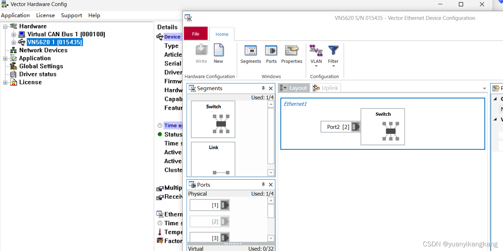Click the VLAN configuration icon

click(x=316, y=50)
